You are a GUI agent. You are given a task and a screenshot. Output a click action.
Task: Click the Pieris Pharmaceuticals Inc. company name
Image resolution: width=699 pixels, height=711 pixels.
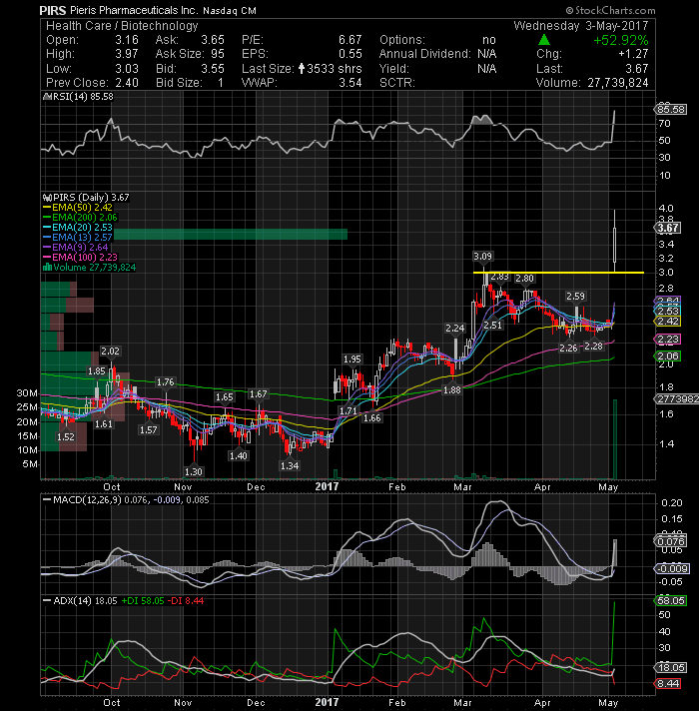coord(134,10)
